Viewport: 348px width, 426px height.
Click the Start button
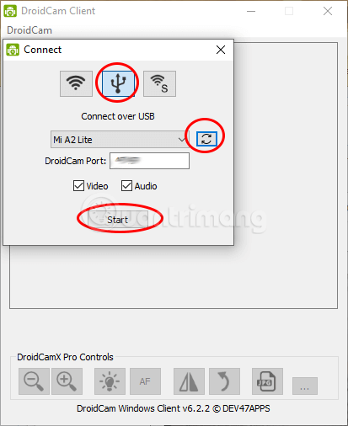[x=118, y=220]
